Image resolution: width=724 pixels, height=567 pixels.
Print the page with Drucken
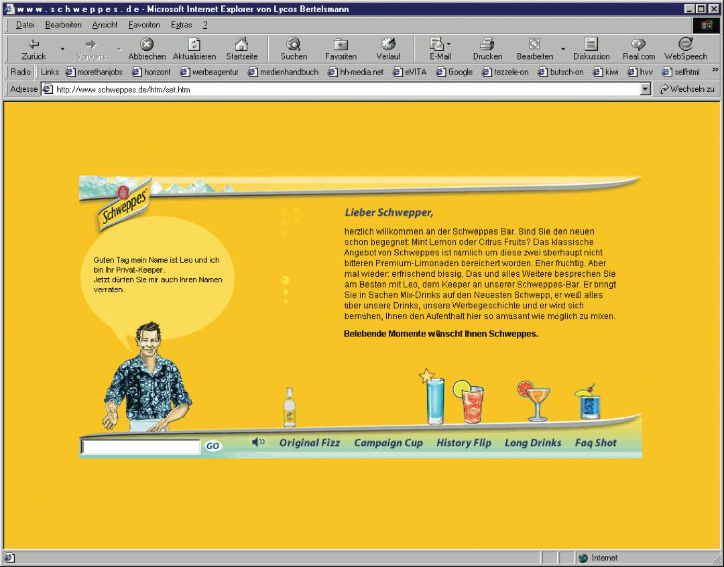(x=487, y=48)
